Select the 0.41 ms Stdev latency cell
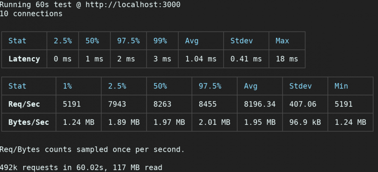Screen dimensions: 378x172 pyautogui.click(x=246, y=59)
